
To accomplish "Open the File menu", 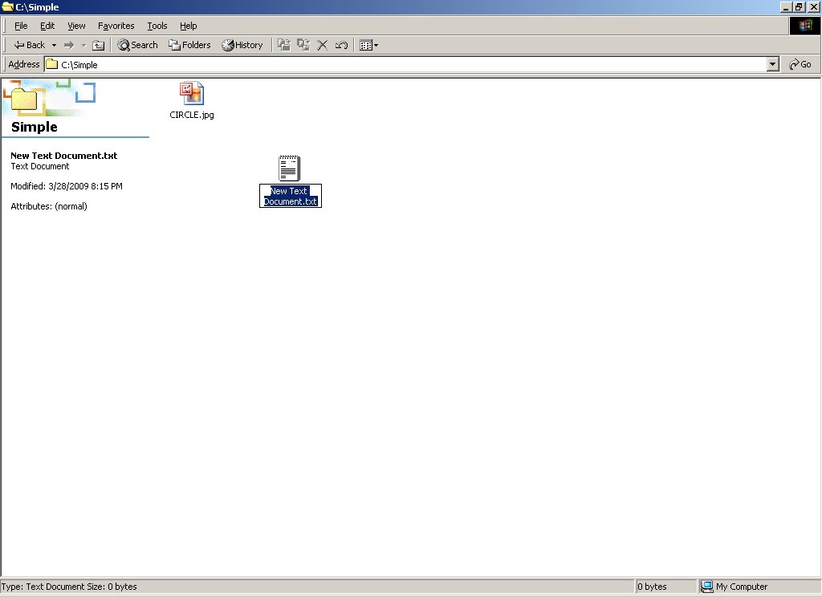I will (21, 26).
